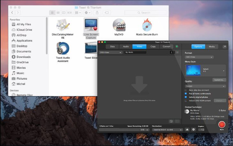This screenshot has height=146, width=233.
Task: Adjust the Copies stepper
Action: [203, 129]
